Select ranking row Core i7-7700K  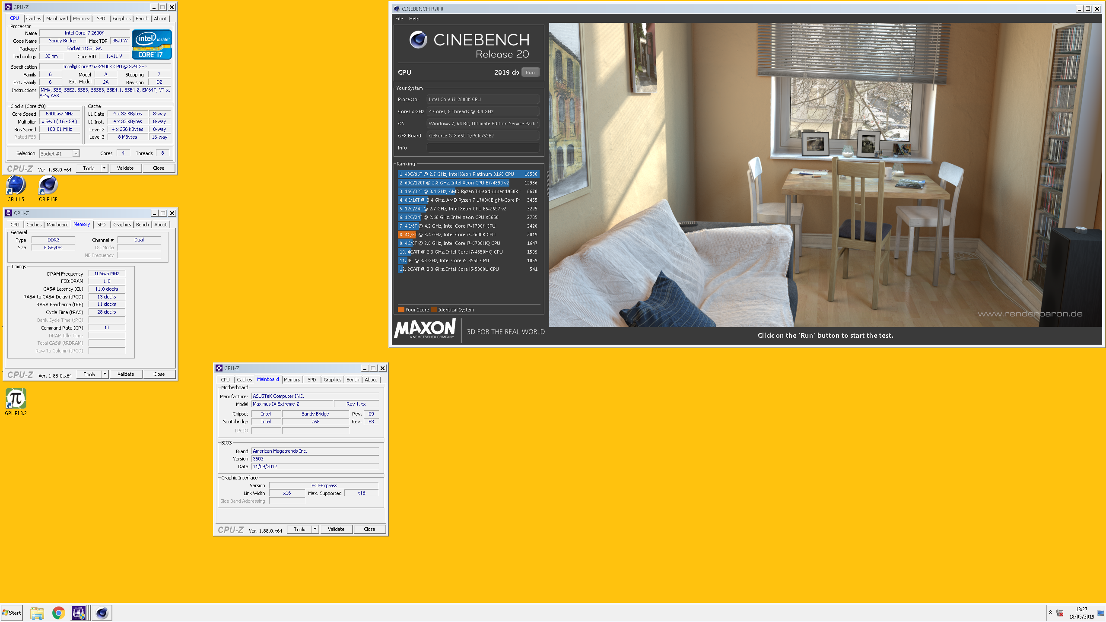(468, 226)
